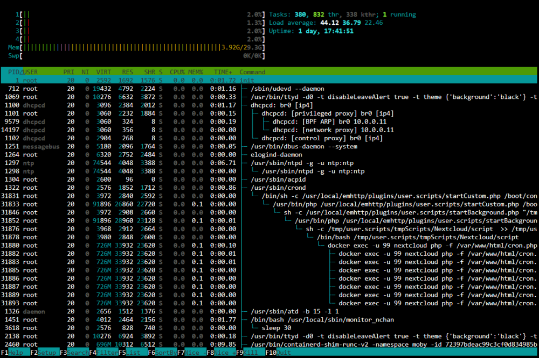Select the sleep 30 process

[269, 328]
